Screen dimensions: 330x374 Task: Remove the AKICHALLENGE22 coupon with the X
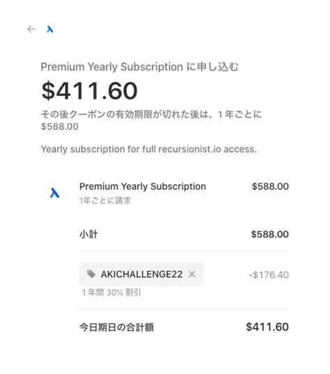point(192,274)
